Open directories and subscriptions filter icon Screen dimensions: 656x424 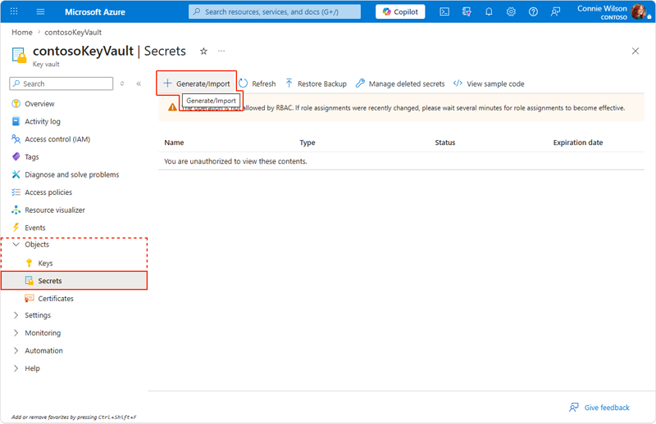[x=467, y=11]
